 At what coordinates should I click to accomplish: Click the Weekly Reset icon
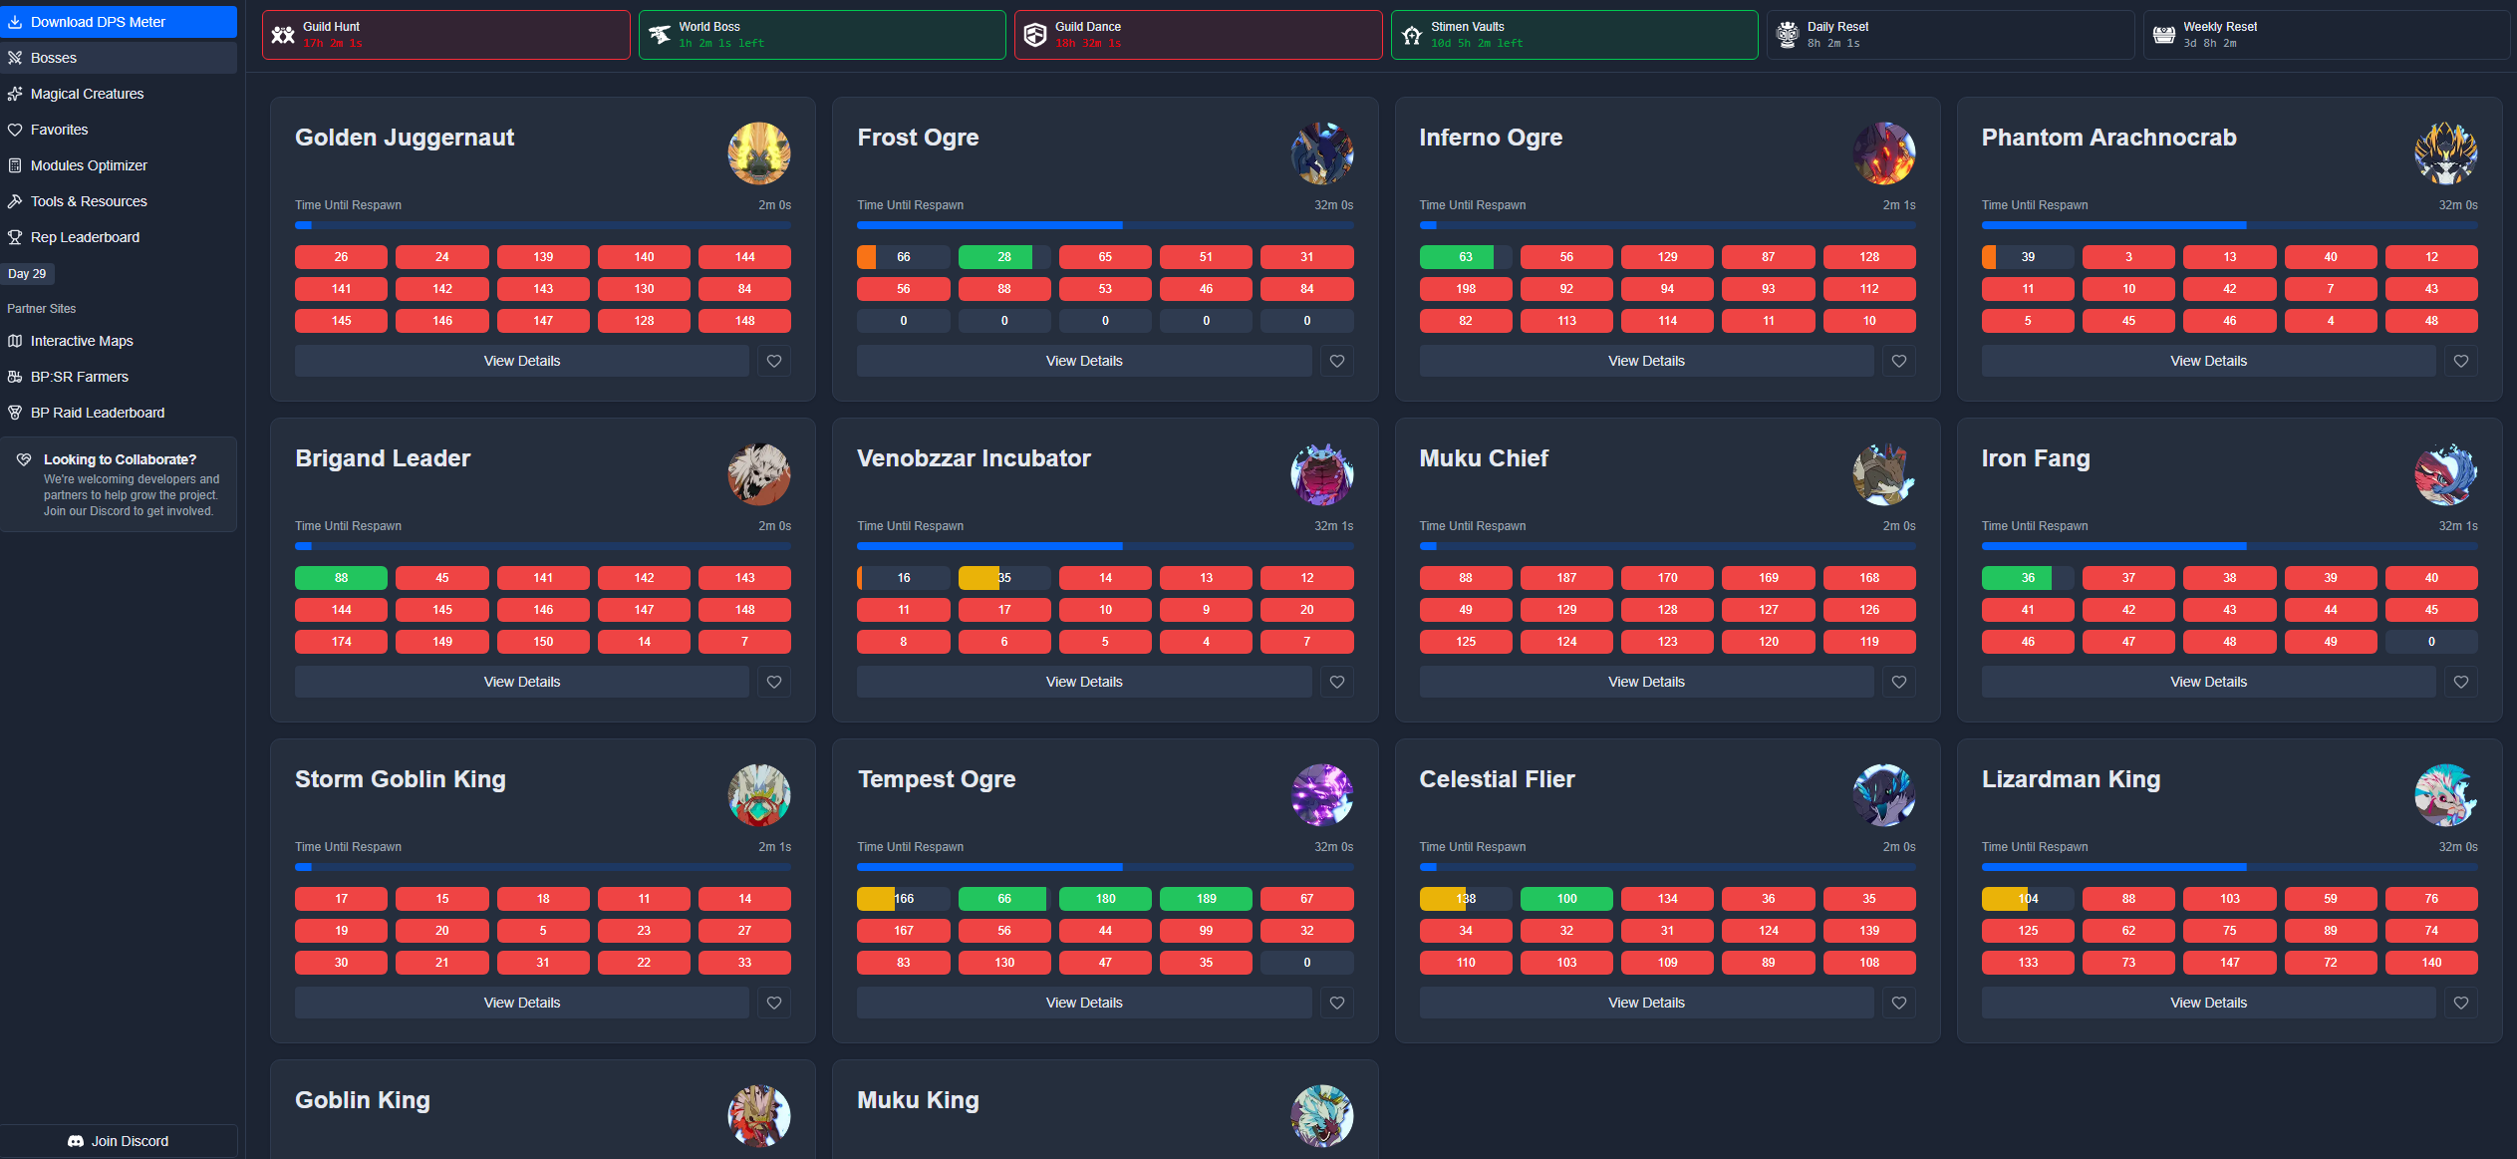coord(2163,35)
